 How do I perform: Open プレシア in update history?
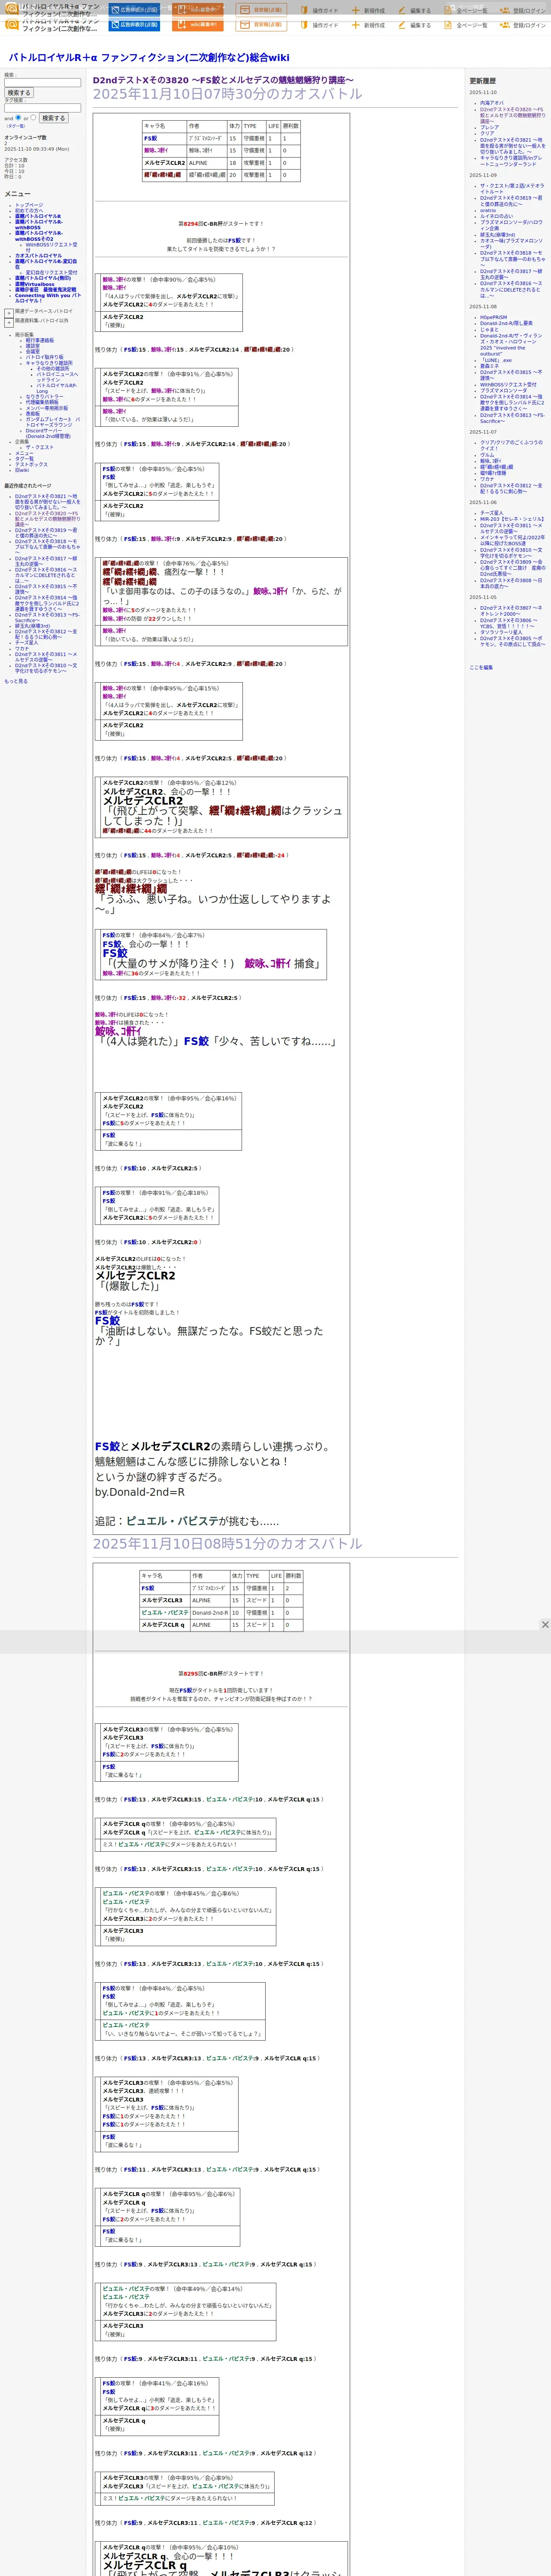pyautogui.click(x=489, y=127)
